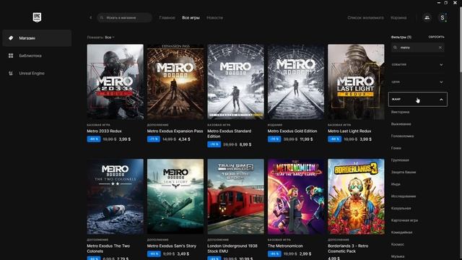This screenshot has height=260, width=462.
Task: Click the Unreal Engine sidebar icon
Action: pyautogui.click(x=11, y=74)
